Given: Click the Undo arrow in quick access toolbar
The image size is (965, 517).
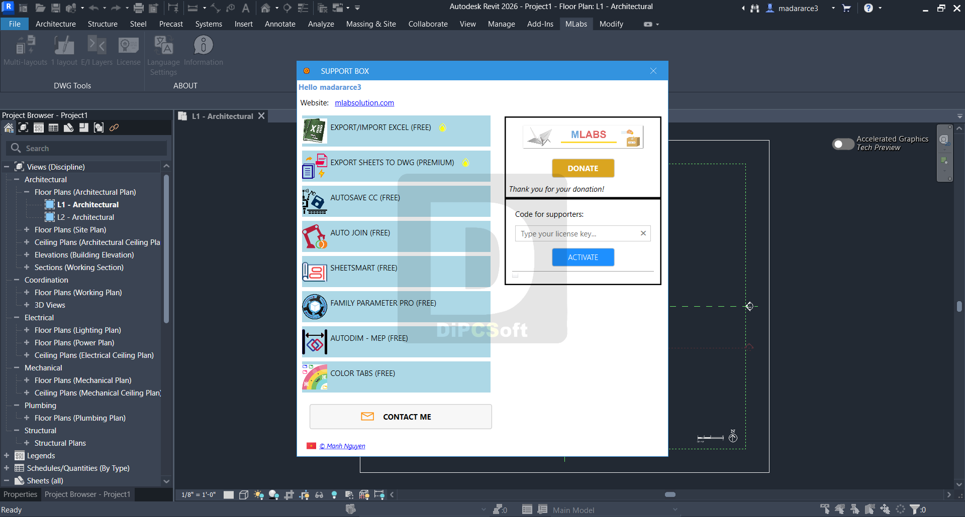Looking at the screenshot, I should (x=93, y=8).
